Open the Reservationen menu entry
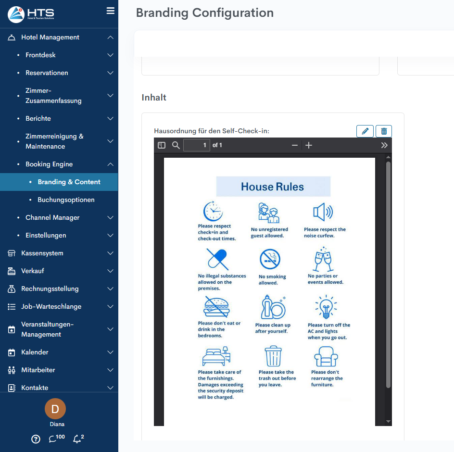Image resolution: width=454 pixels, height=452 pixels. point(47,73)
